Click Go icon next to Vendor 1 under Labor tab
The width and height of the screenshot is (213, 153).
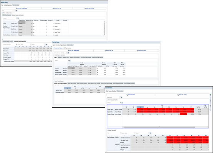[70, 61]
